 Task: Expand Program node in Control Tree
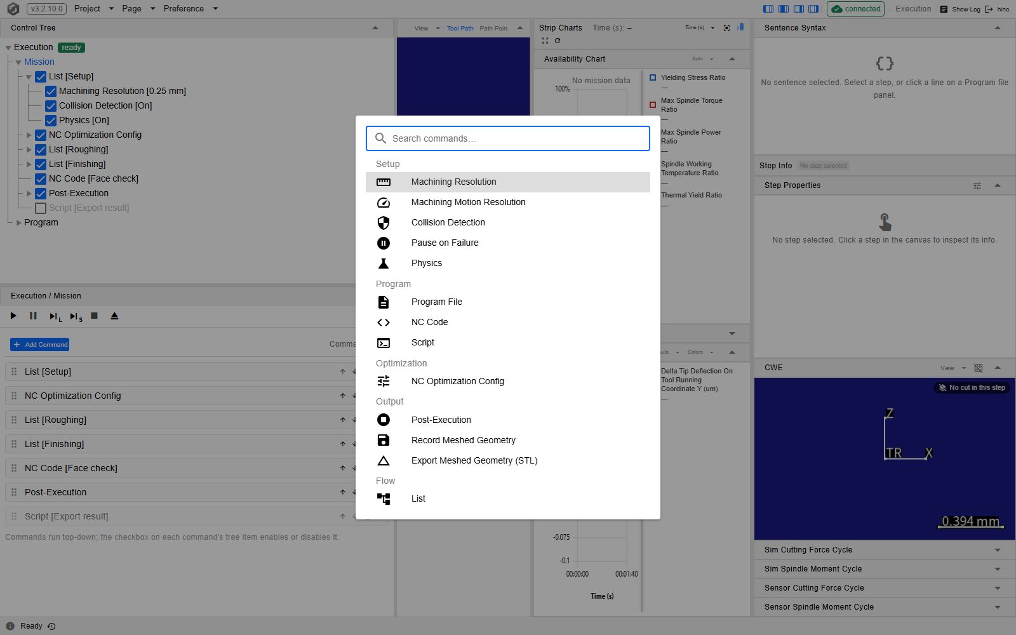(18, 223)
